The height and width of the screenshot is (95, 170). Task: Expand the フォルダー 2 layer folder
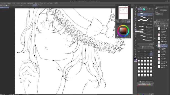click(158, 32)
